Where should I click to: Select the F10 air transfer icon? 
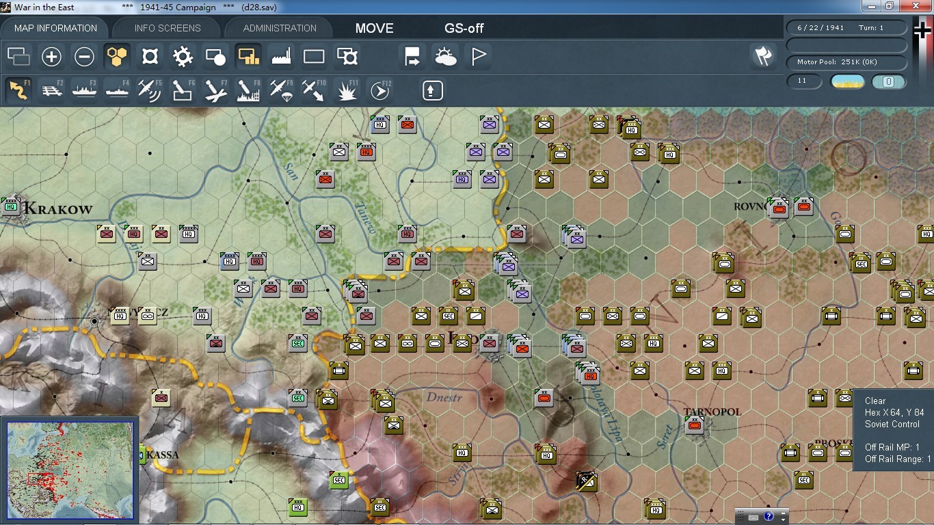314,90
